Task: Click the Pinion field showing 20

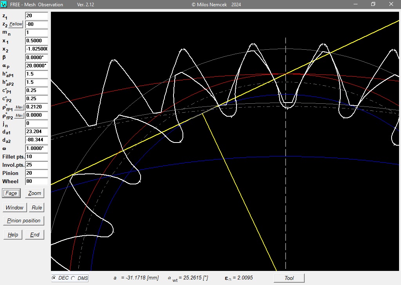Action: tap(36, 173)
